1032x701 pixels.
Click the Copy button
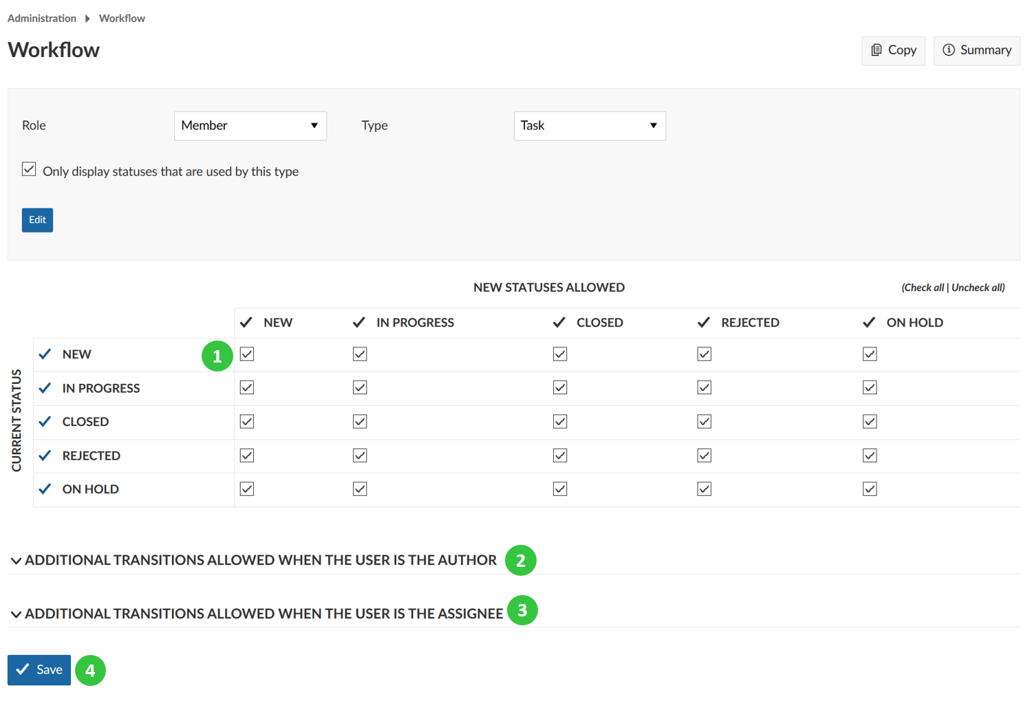coord(893,50)
